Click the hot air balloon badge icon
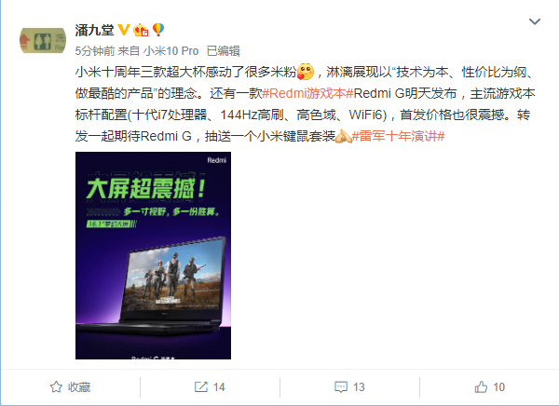559x406 pixels. pyautogui.click(x=158, y=30)
